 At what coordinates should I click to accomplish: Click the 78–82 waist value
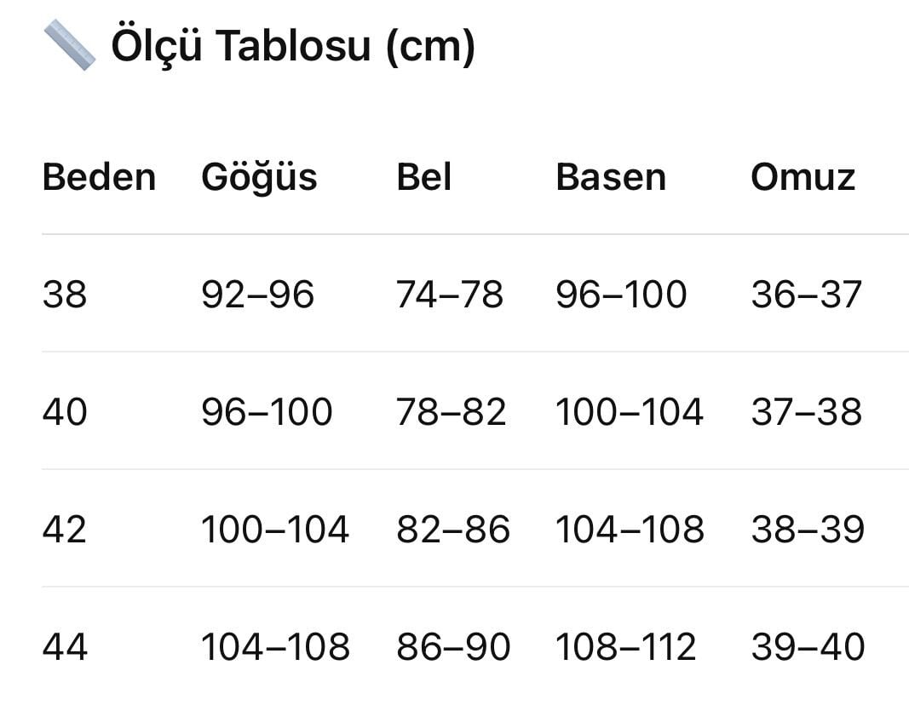click(x=451, y=412)
